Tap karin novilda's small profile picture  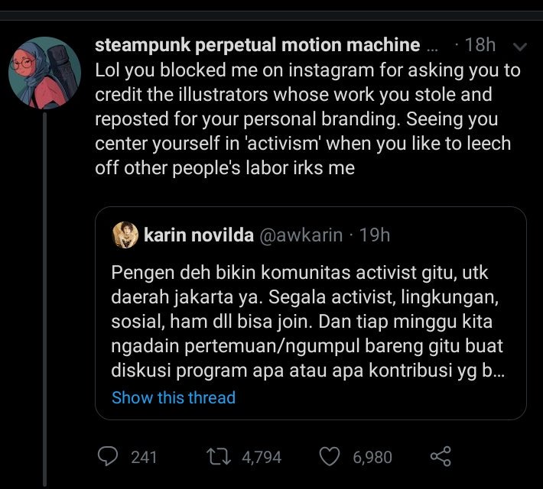(x=125, y=235)
